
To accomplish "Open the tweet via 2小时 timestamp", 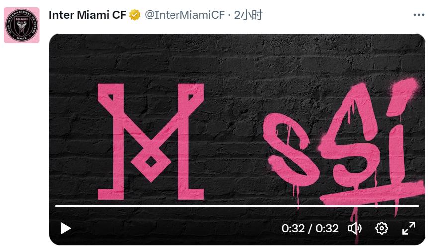I will 248,15.
